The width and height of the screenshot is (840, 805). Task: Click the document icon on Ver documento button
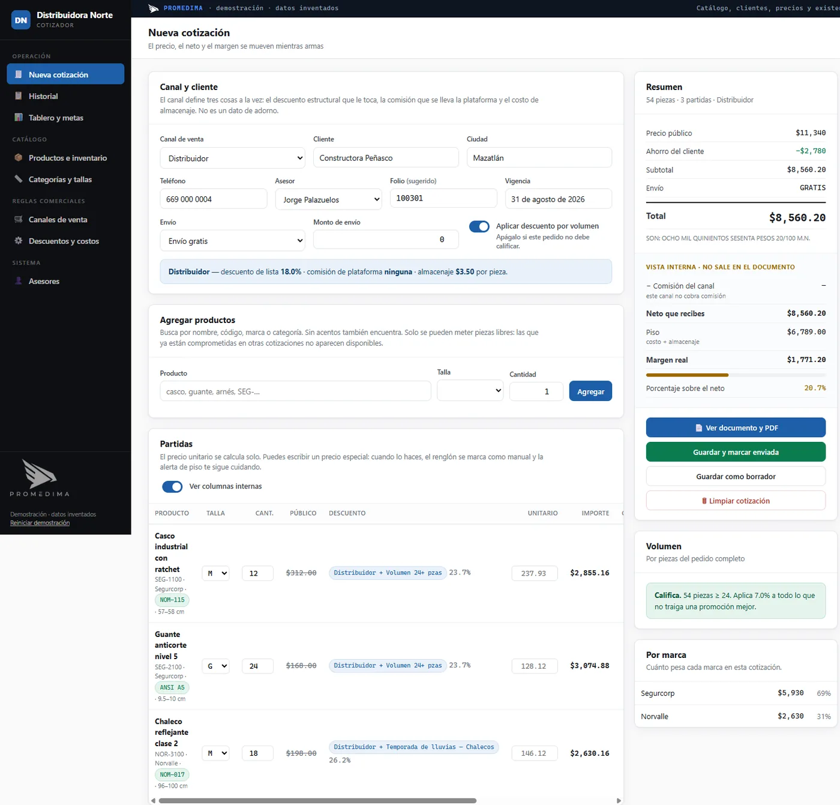click(x=698, y=428)
